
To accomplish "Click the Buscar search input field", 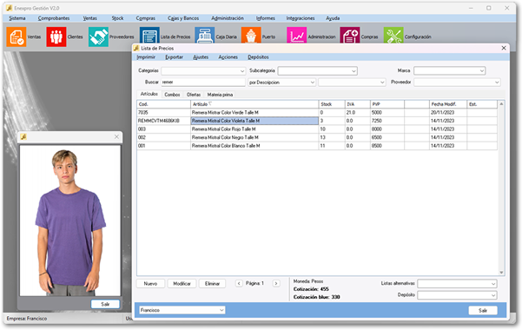I will pos(203,82).
